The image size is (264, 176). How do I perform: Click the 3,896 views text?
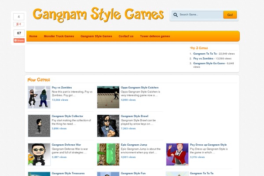pos(59,128)
